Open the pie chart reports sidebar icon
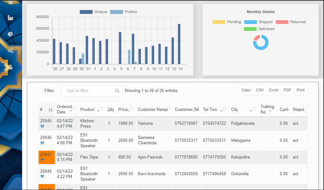The width and height of the screenshot is (324, 190). (10, 34)
